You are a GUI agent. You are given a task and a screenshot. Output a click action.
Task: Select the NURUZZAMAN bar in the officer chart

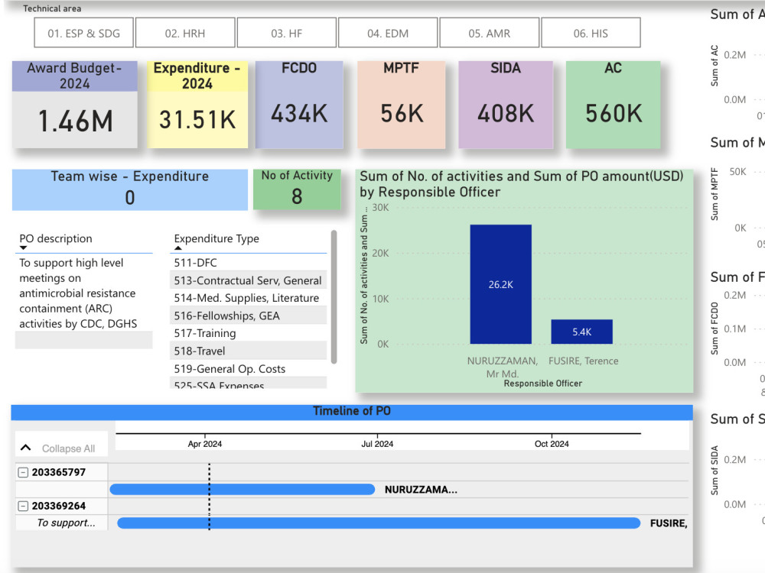pos(501,283)
